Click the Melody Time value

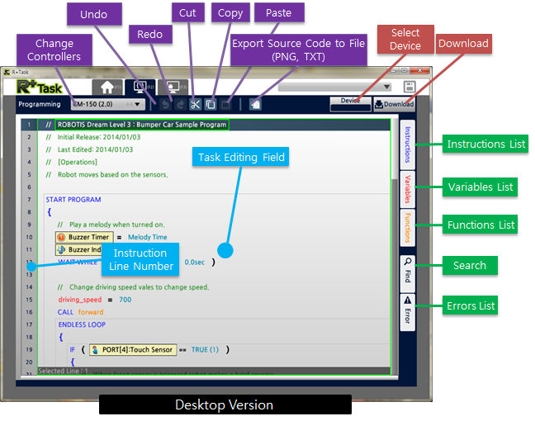click(x=148, y=237)
